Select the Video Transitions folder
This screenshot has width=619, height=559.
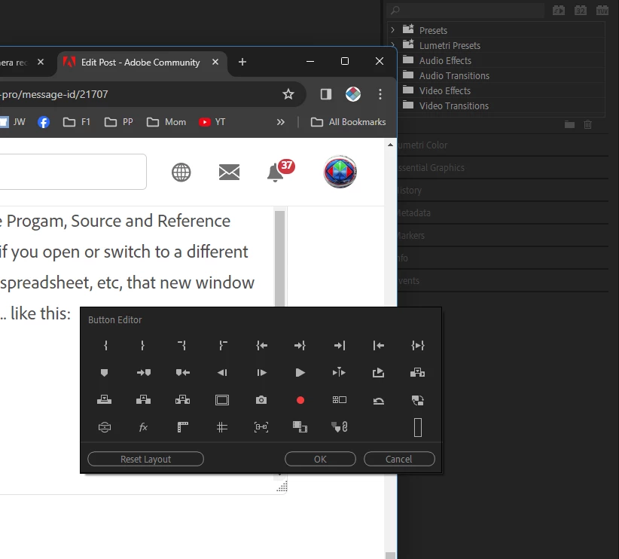(x=453, y=105)
